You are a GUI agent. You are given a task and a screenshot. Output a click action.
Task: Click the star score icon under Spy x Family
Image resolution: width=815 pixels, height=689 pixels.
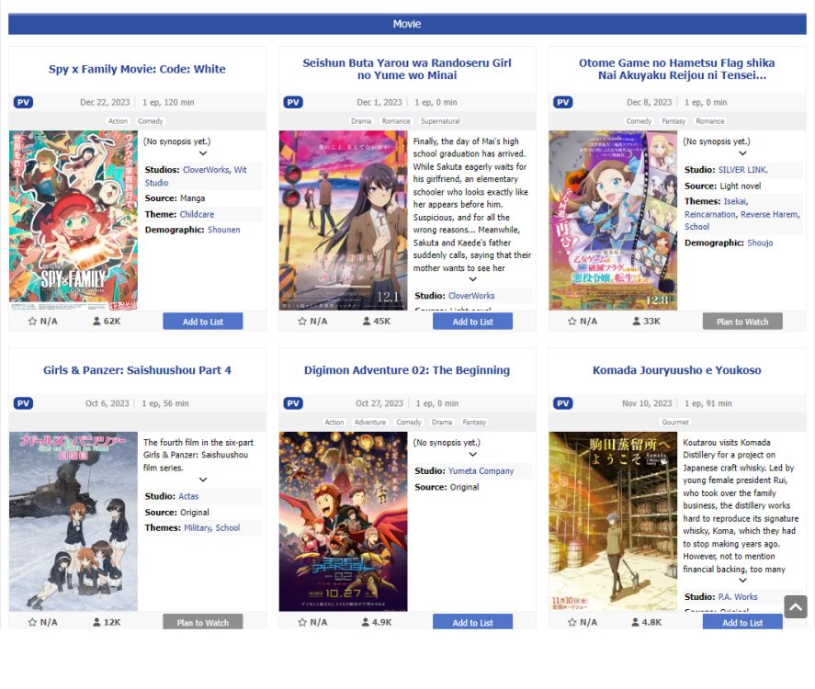32,322
